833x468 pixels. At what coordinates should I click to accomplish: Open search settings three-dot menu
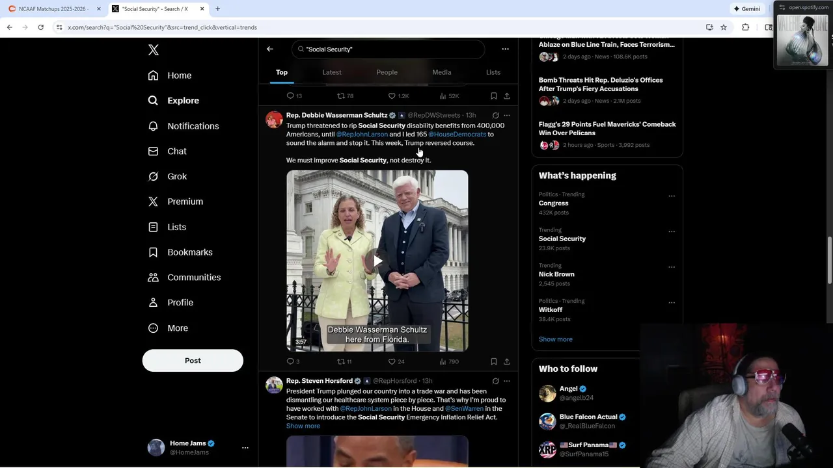tap(505, 49)
